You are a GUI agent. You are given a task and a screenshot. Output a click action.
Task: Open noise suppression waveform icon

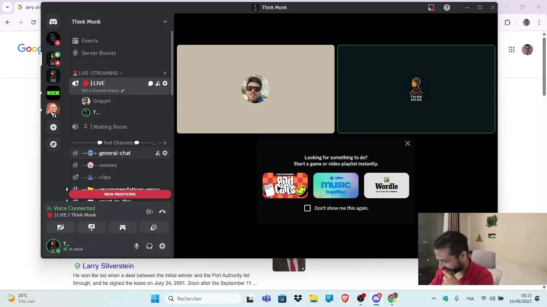click(x=149, y=211)
